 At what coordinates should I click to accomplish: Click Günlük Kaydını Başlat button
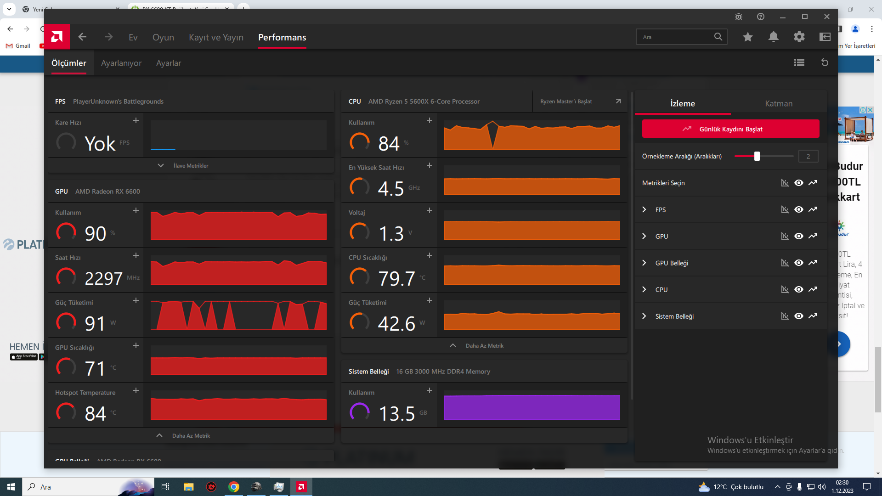pos(730,129)
